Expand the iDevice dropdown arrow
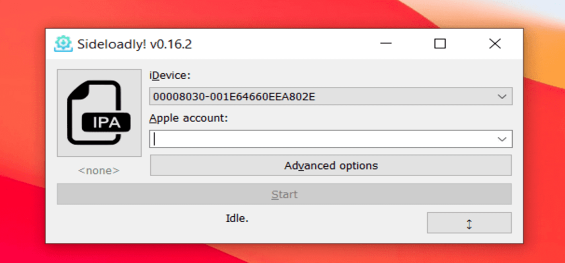This screenshot has height=263, width=565. 502,96
